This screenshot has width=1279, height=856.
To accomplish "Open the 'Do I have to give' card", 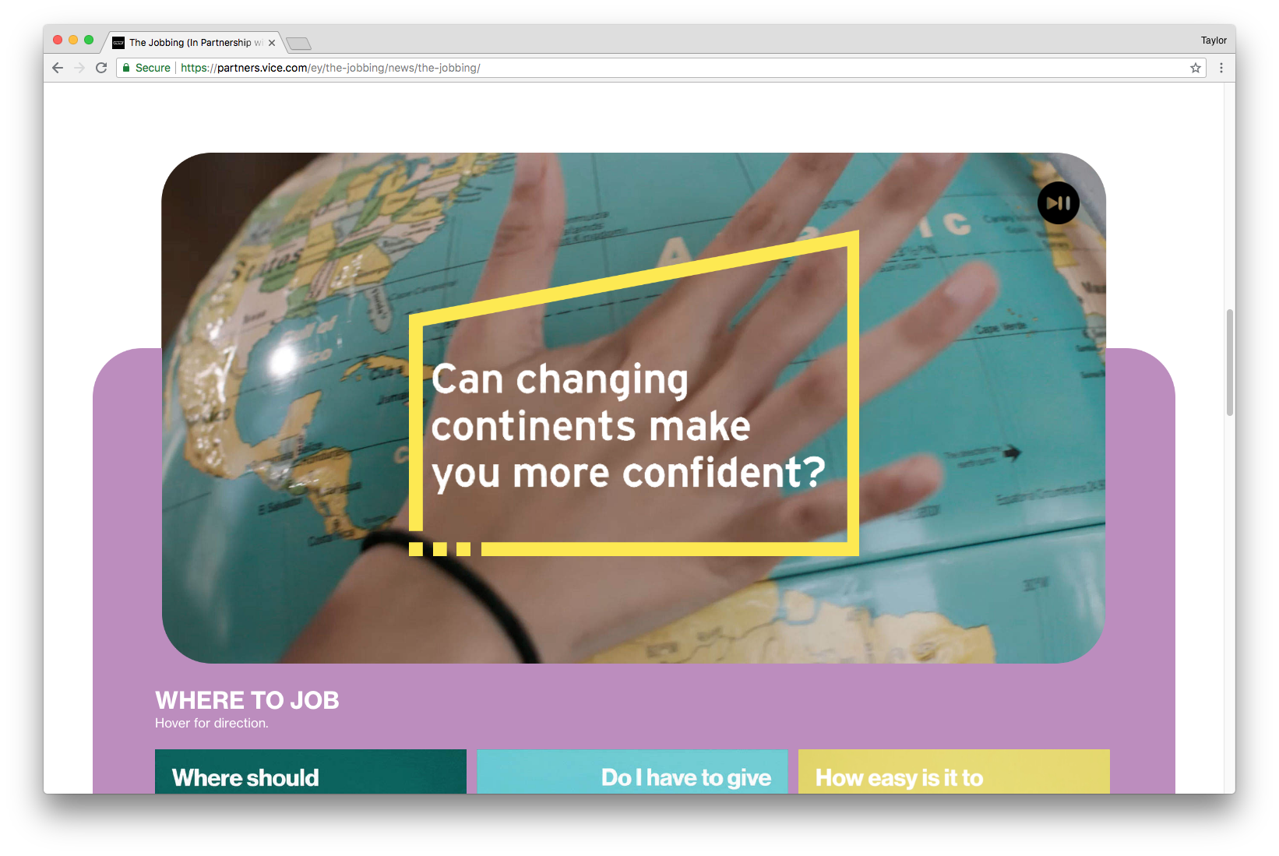I will 632,771.
